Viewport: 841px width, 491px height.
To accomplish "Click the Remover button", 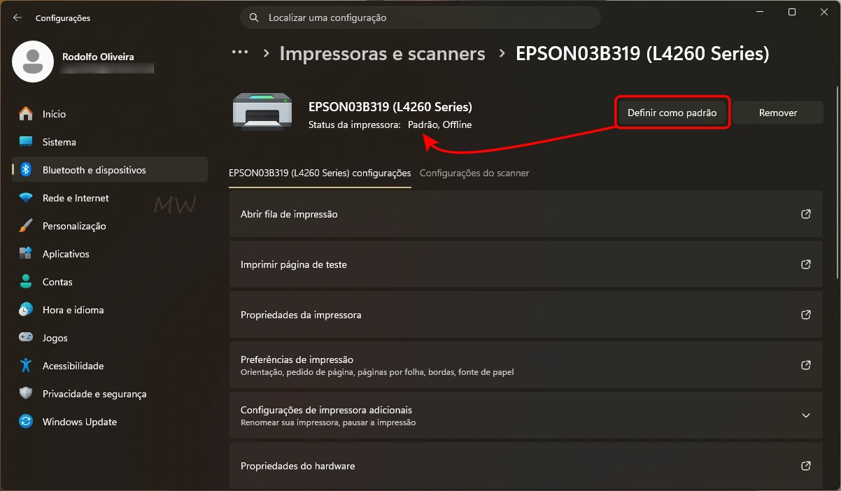I will click(778, 113).
